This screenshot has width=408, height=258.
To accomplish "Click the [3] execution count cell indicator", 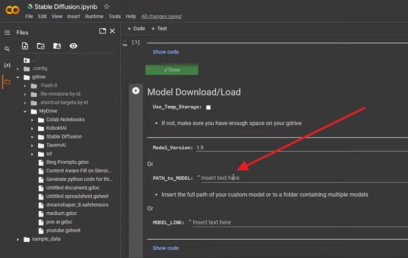I will [136, 42].
